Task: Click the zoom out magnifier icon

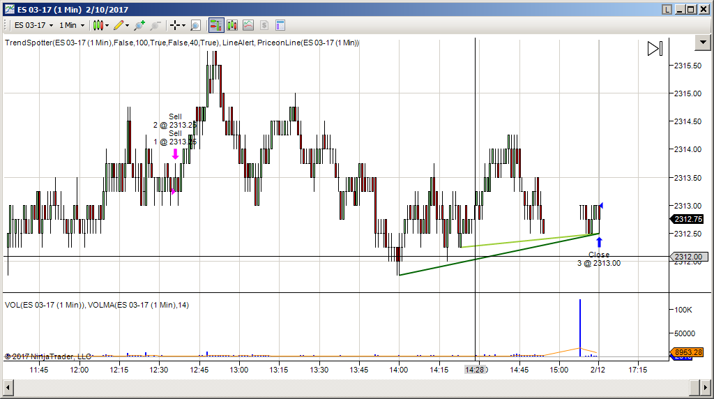Action: (155, 26)
